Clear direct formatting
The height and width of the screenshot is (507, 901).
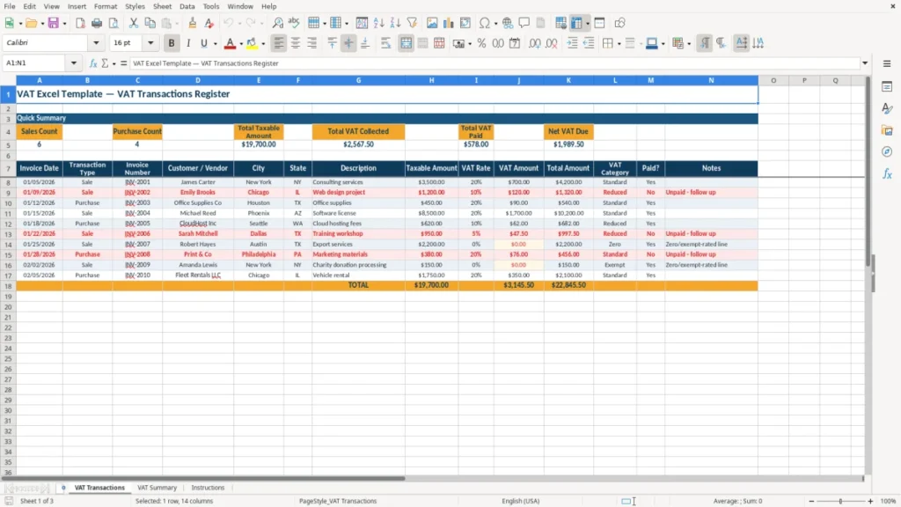(209, 23)
